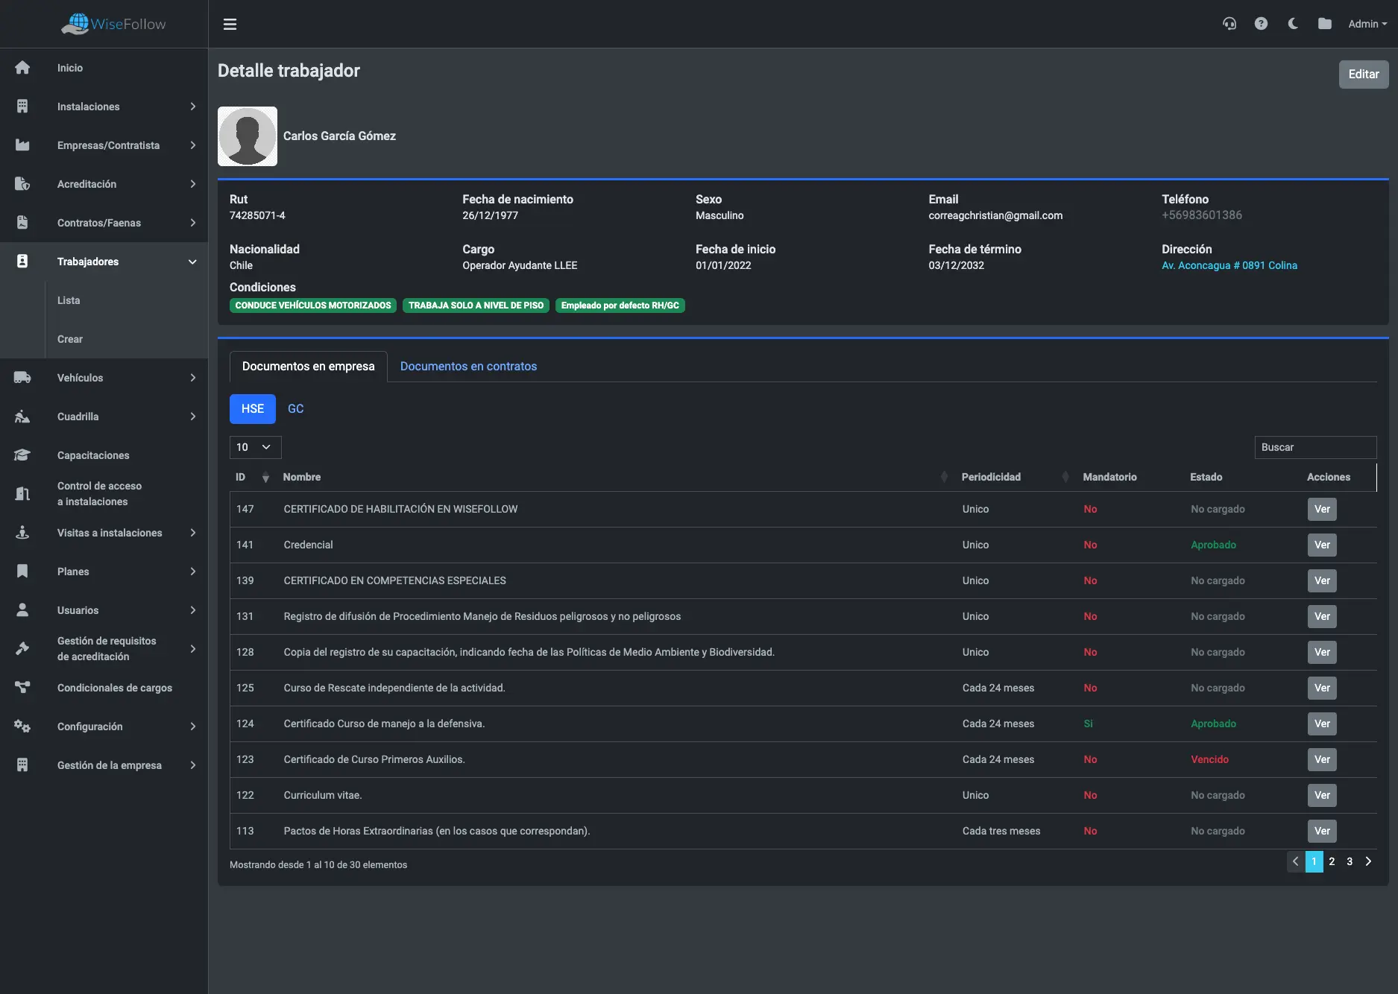This screenshot has width=1398, height=994.
Task: Sort table by ID column
Action: pos(253,477)
